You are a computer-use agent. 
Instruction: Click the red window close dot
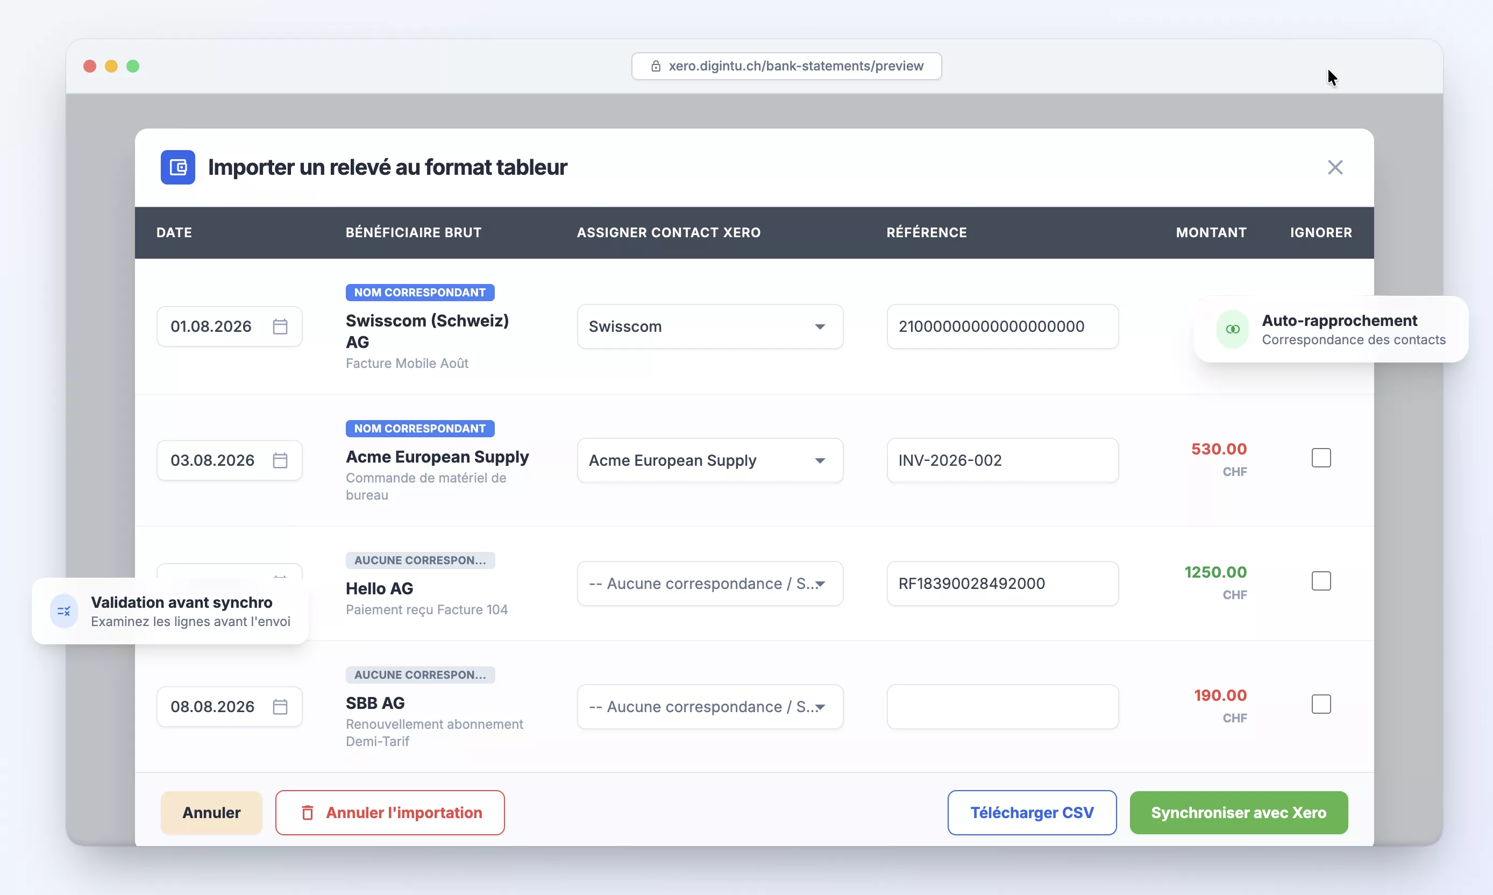click(90, 66)
